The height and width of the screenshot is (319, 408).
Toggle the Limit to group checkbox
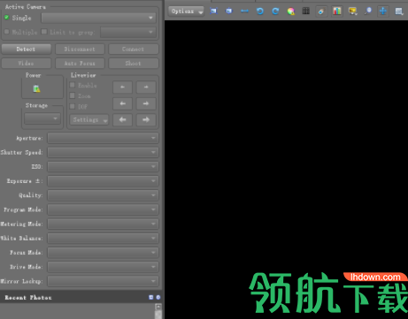point(44,32)
